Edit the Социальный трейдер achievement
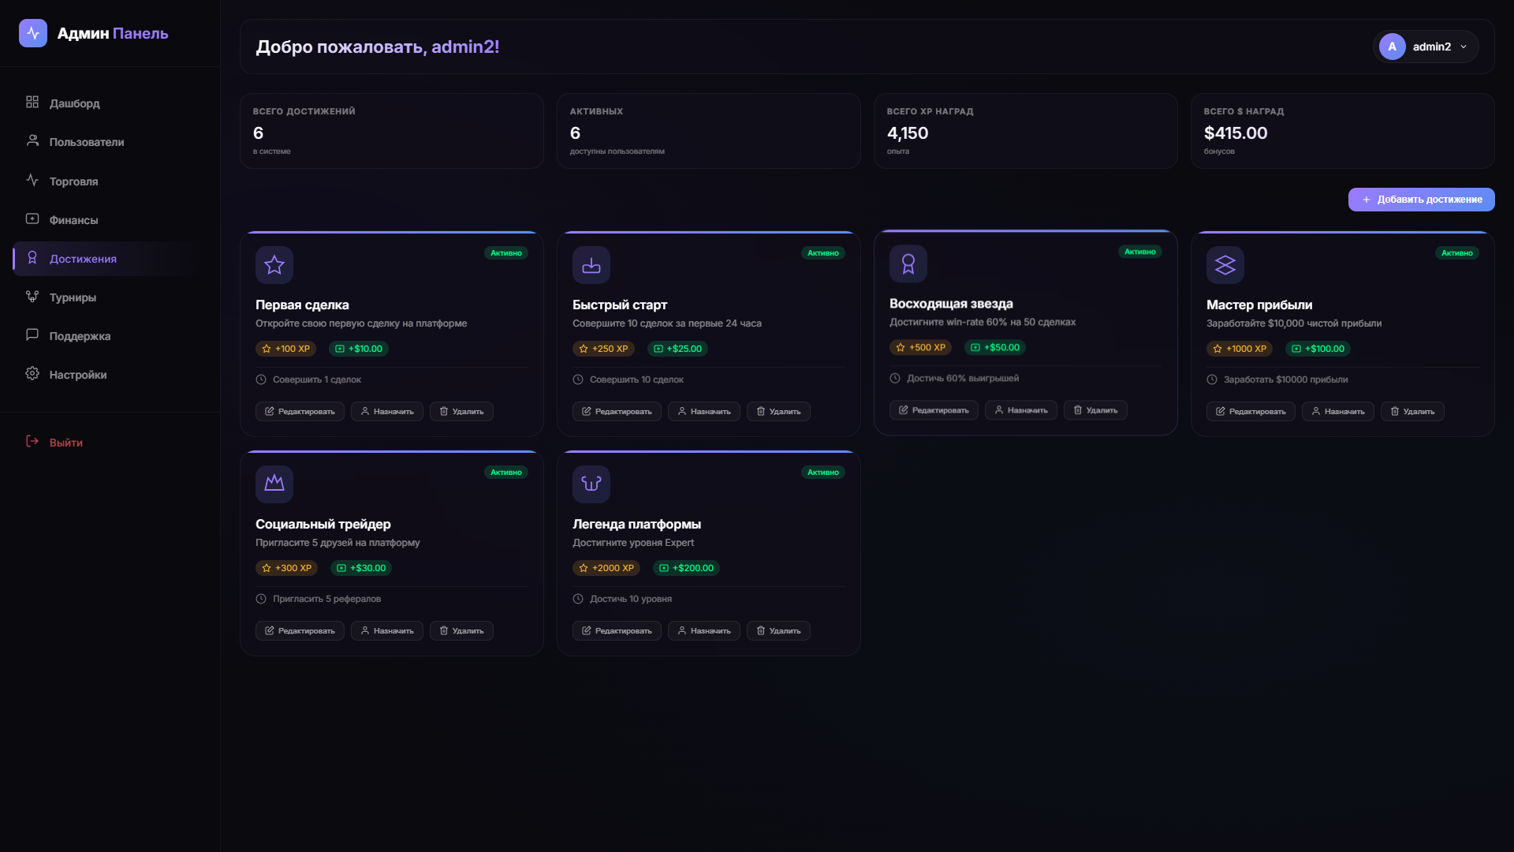Image resolution: width=1514 pixels, height=852 pixels. pyautogui.click(x=300, y=631)
